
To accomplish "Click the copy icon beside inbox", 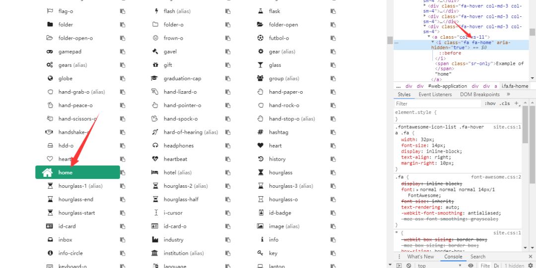I will [x=123, y=240].
